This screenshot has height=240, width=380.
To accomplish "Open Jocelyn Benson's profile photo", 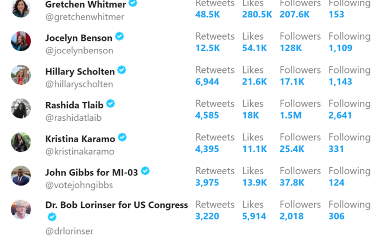I will coord(21,41).
